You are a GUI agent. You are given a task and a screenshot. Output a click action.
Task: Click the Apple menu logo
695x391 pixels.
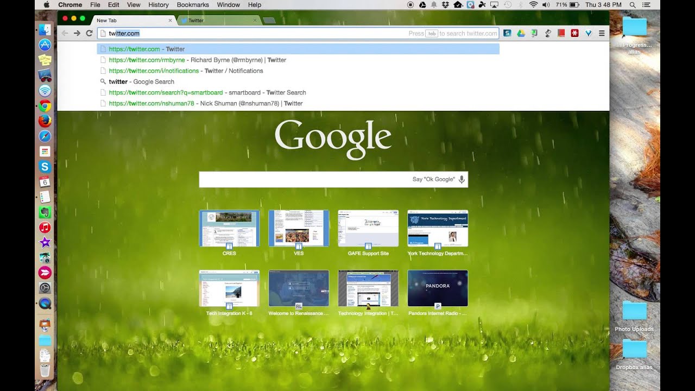point(46,5)
